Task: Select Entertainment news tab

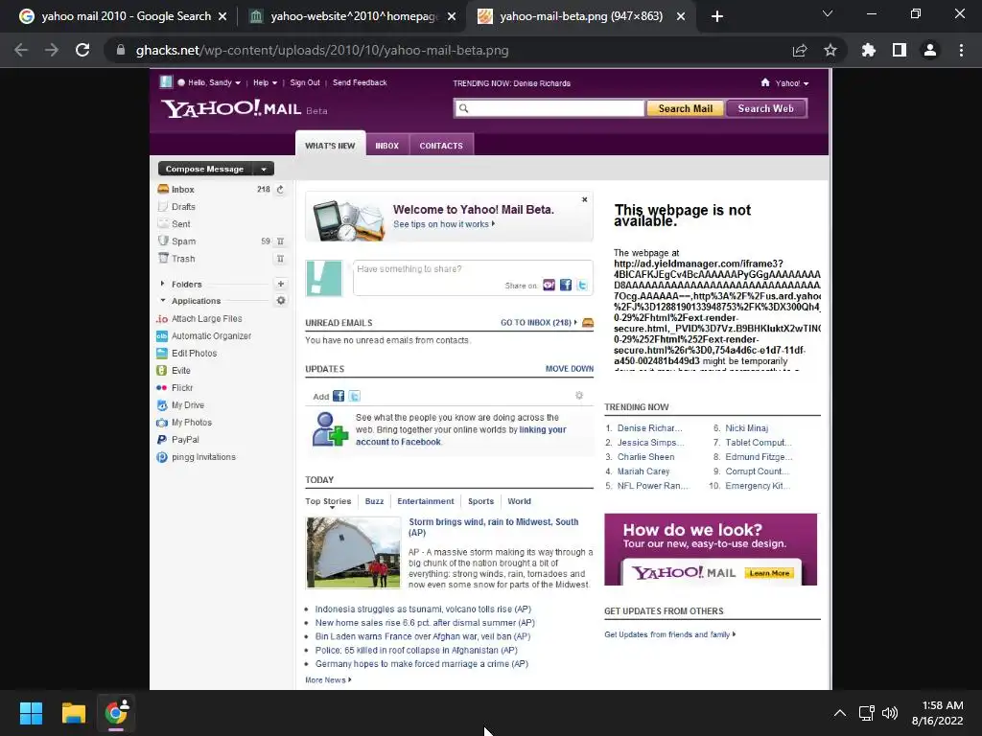Action: pyautogui.click(x=425, y=501)
